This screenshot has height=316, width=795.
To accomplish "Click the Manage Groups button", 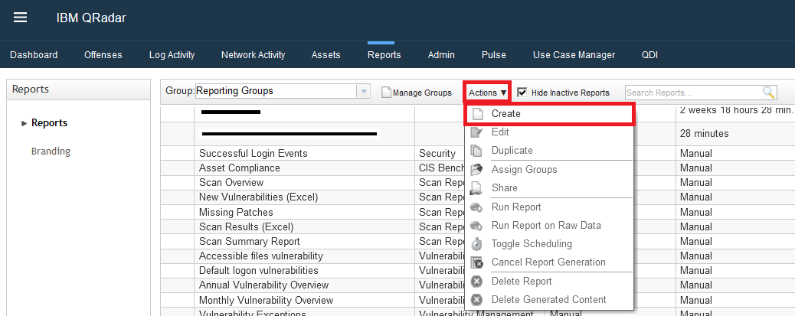I will (x=417, y=93).
